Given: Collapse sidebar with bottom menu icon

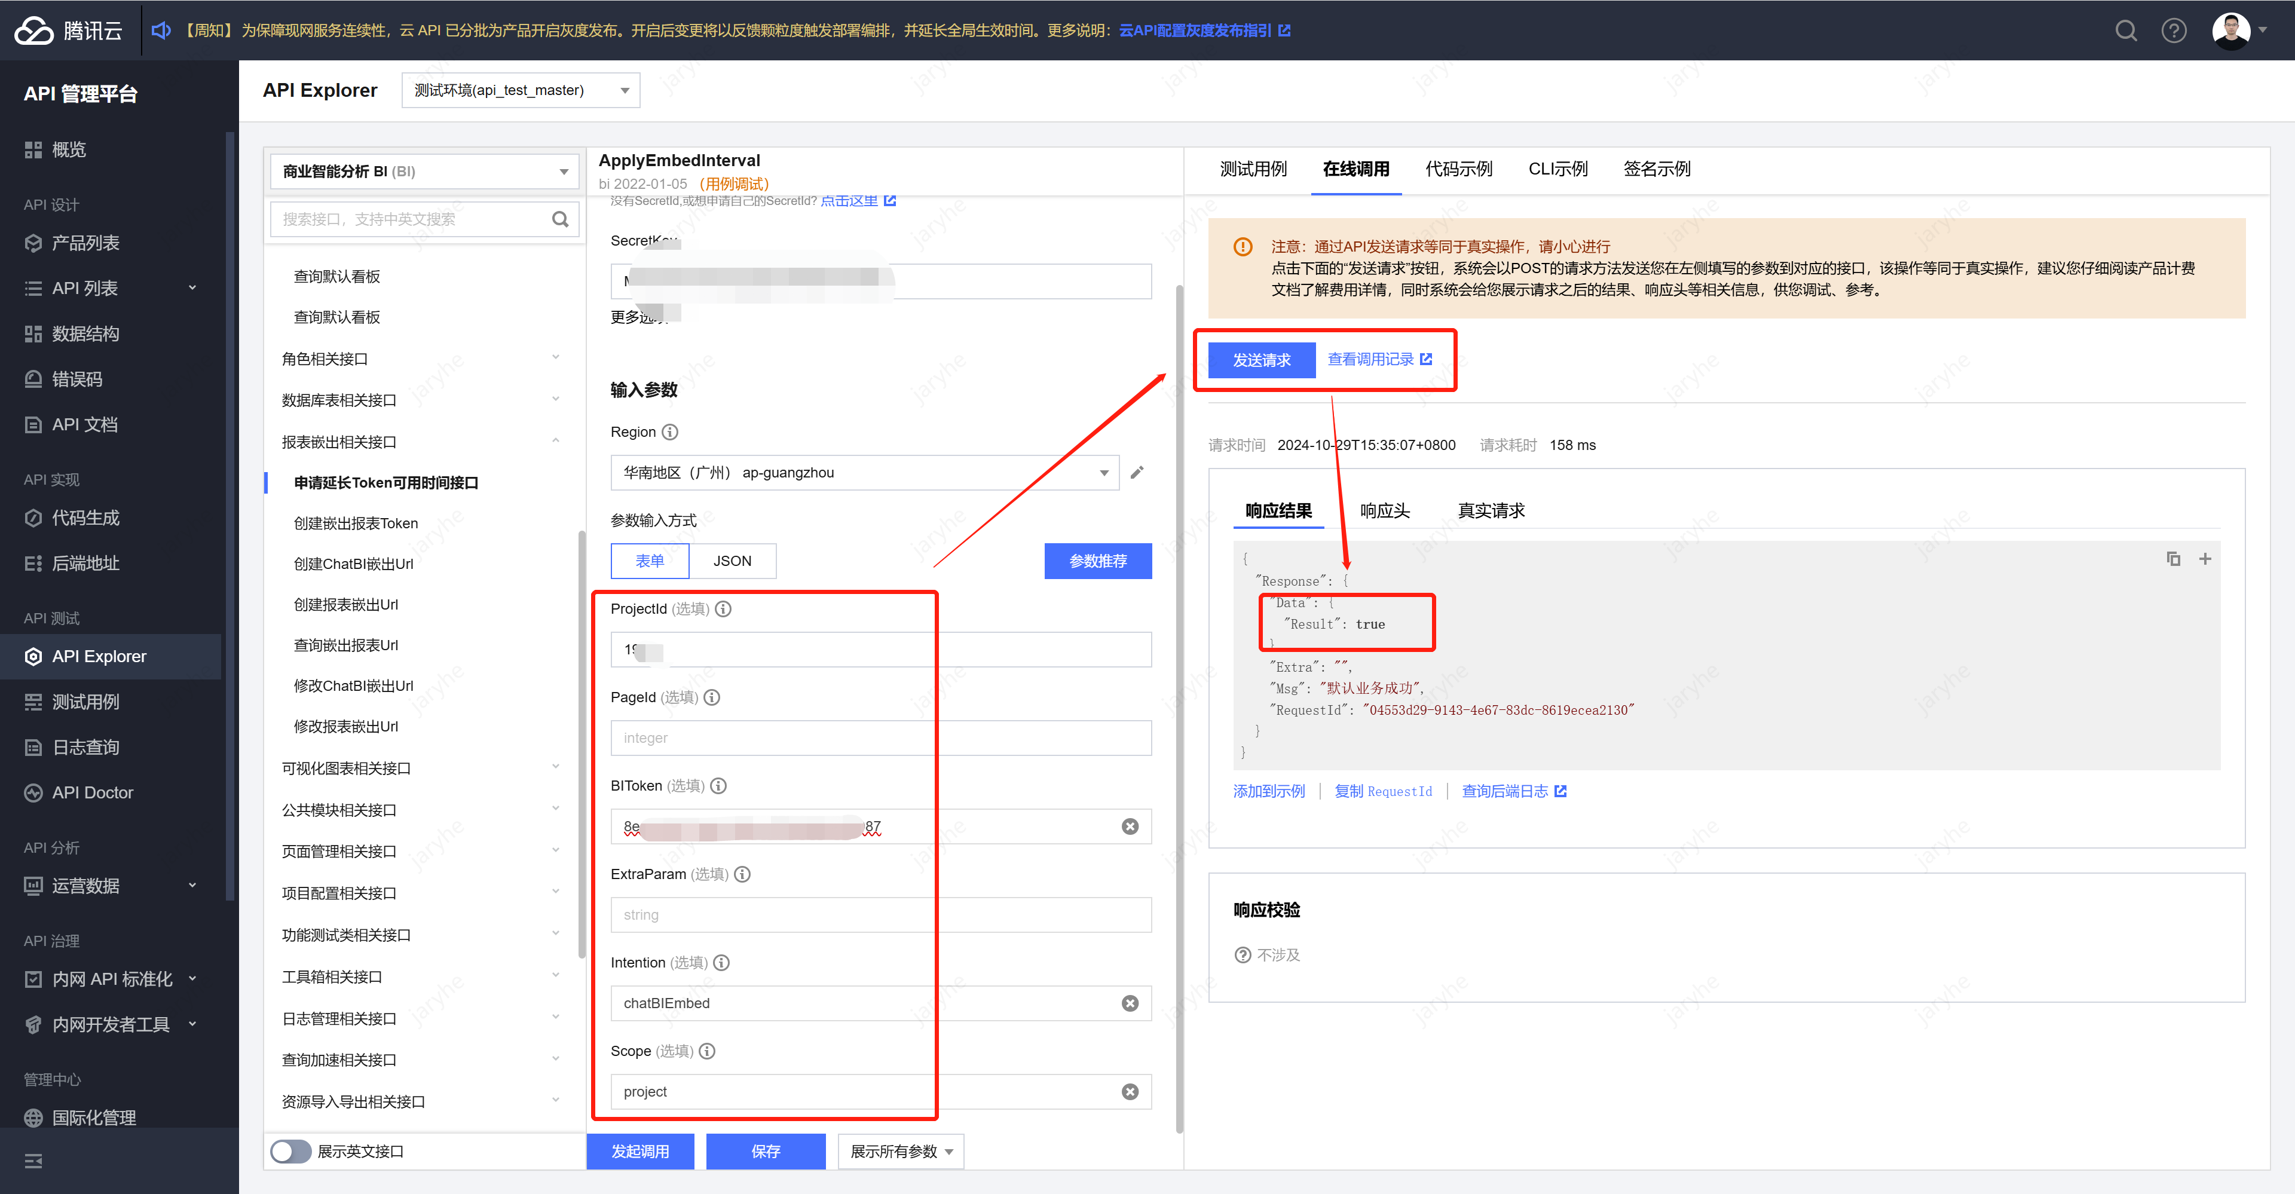Looking at the screenshot, I should (33, 1160).
